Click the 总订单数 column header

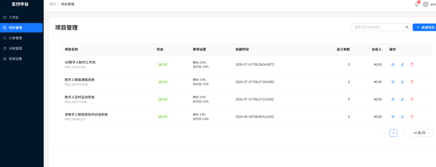pyautogui.click(x=343, y=49)
